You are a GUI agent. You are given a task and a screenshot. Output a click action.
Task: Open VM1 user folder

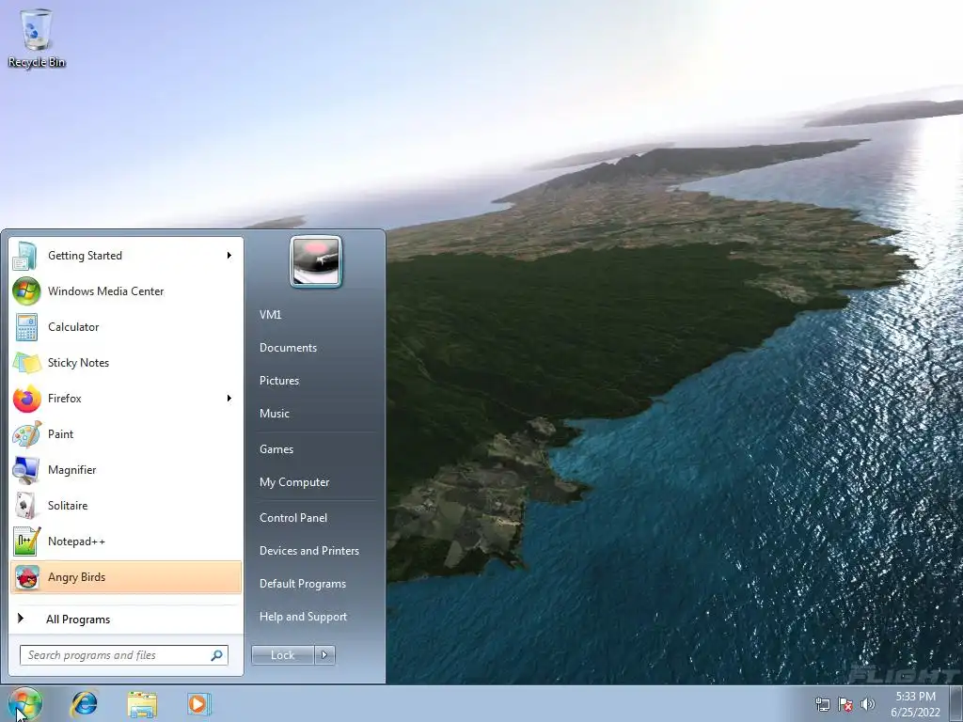click(270, 314)
